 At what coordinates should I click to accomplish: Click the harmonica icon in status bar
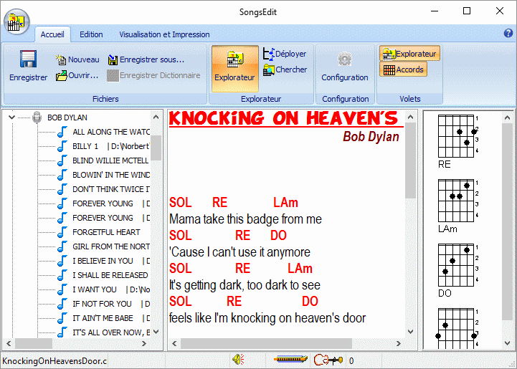pyautogui.click(x=291, y=360)
